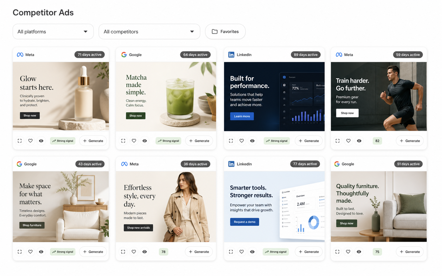Toggle eye icon on Glow starts here ad
Viewport: 442px width, 276px height.
tap(41, 141)
